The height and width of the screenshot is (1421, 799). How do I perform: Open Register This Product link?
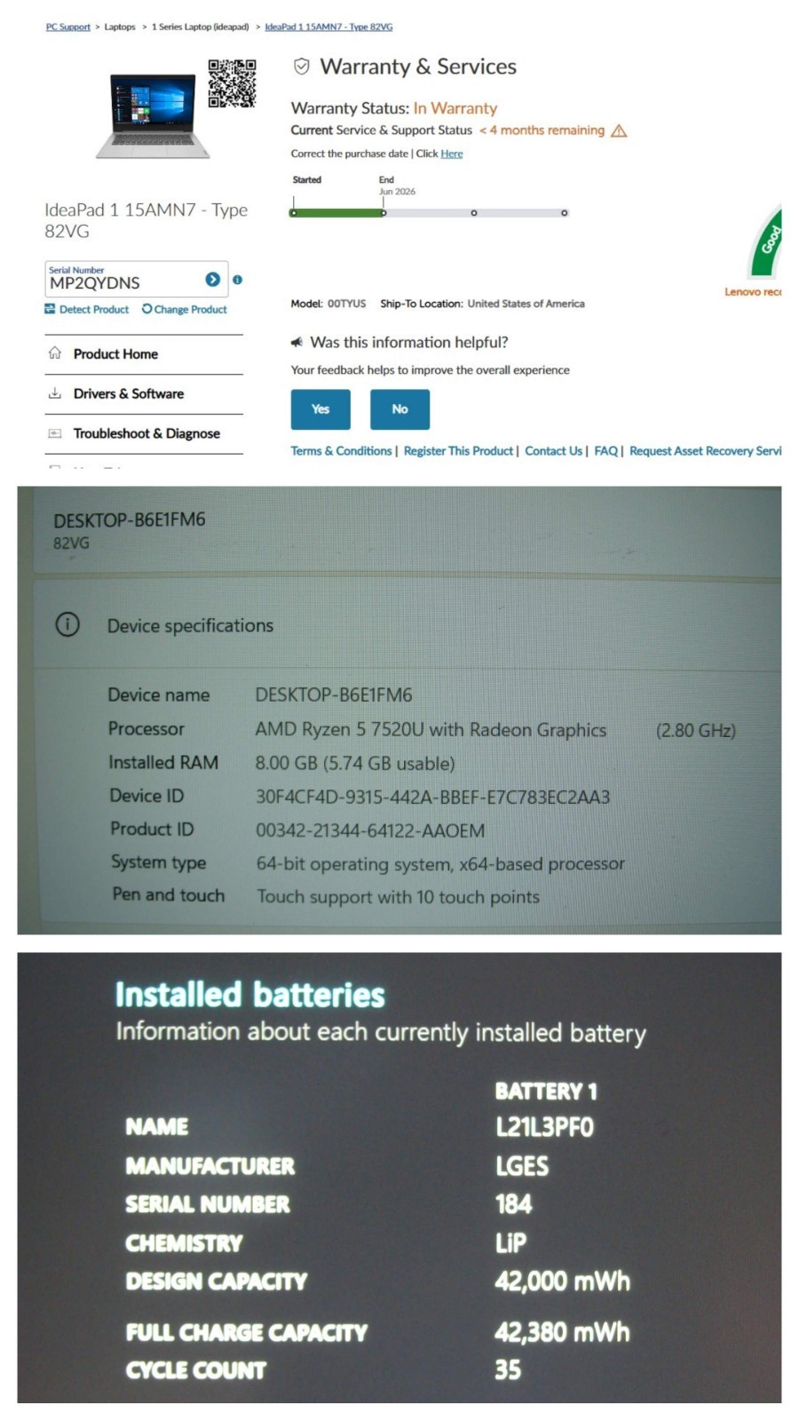click(x=458, y=451)
